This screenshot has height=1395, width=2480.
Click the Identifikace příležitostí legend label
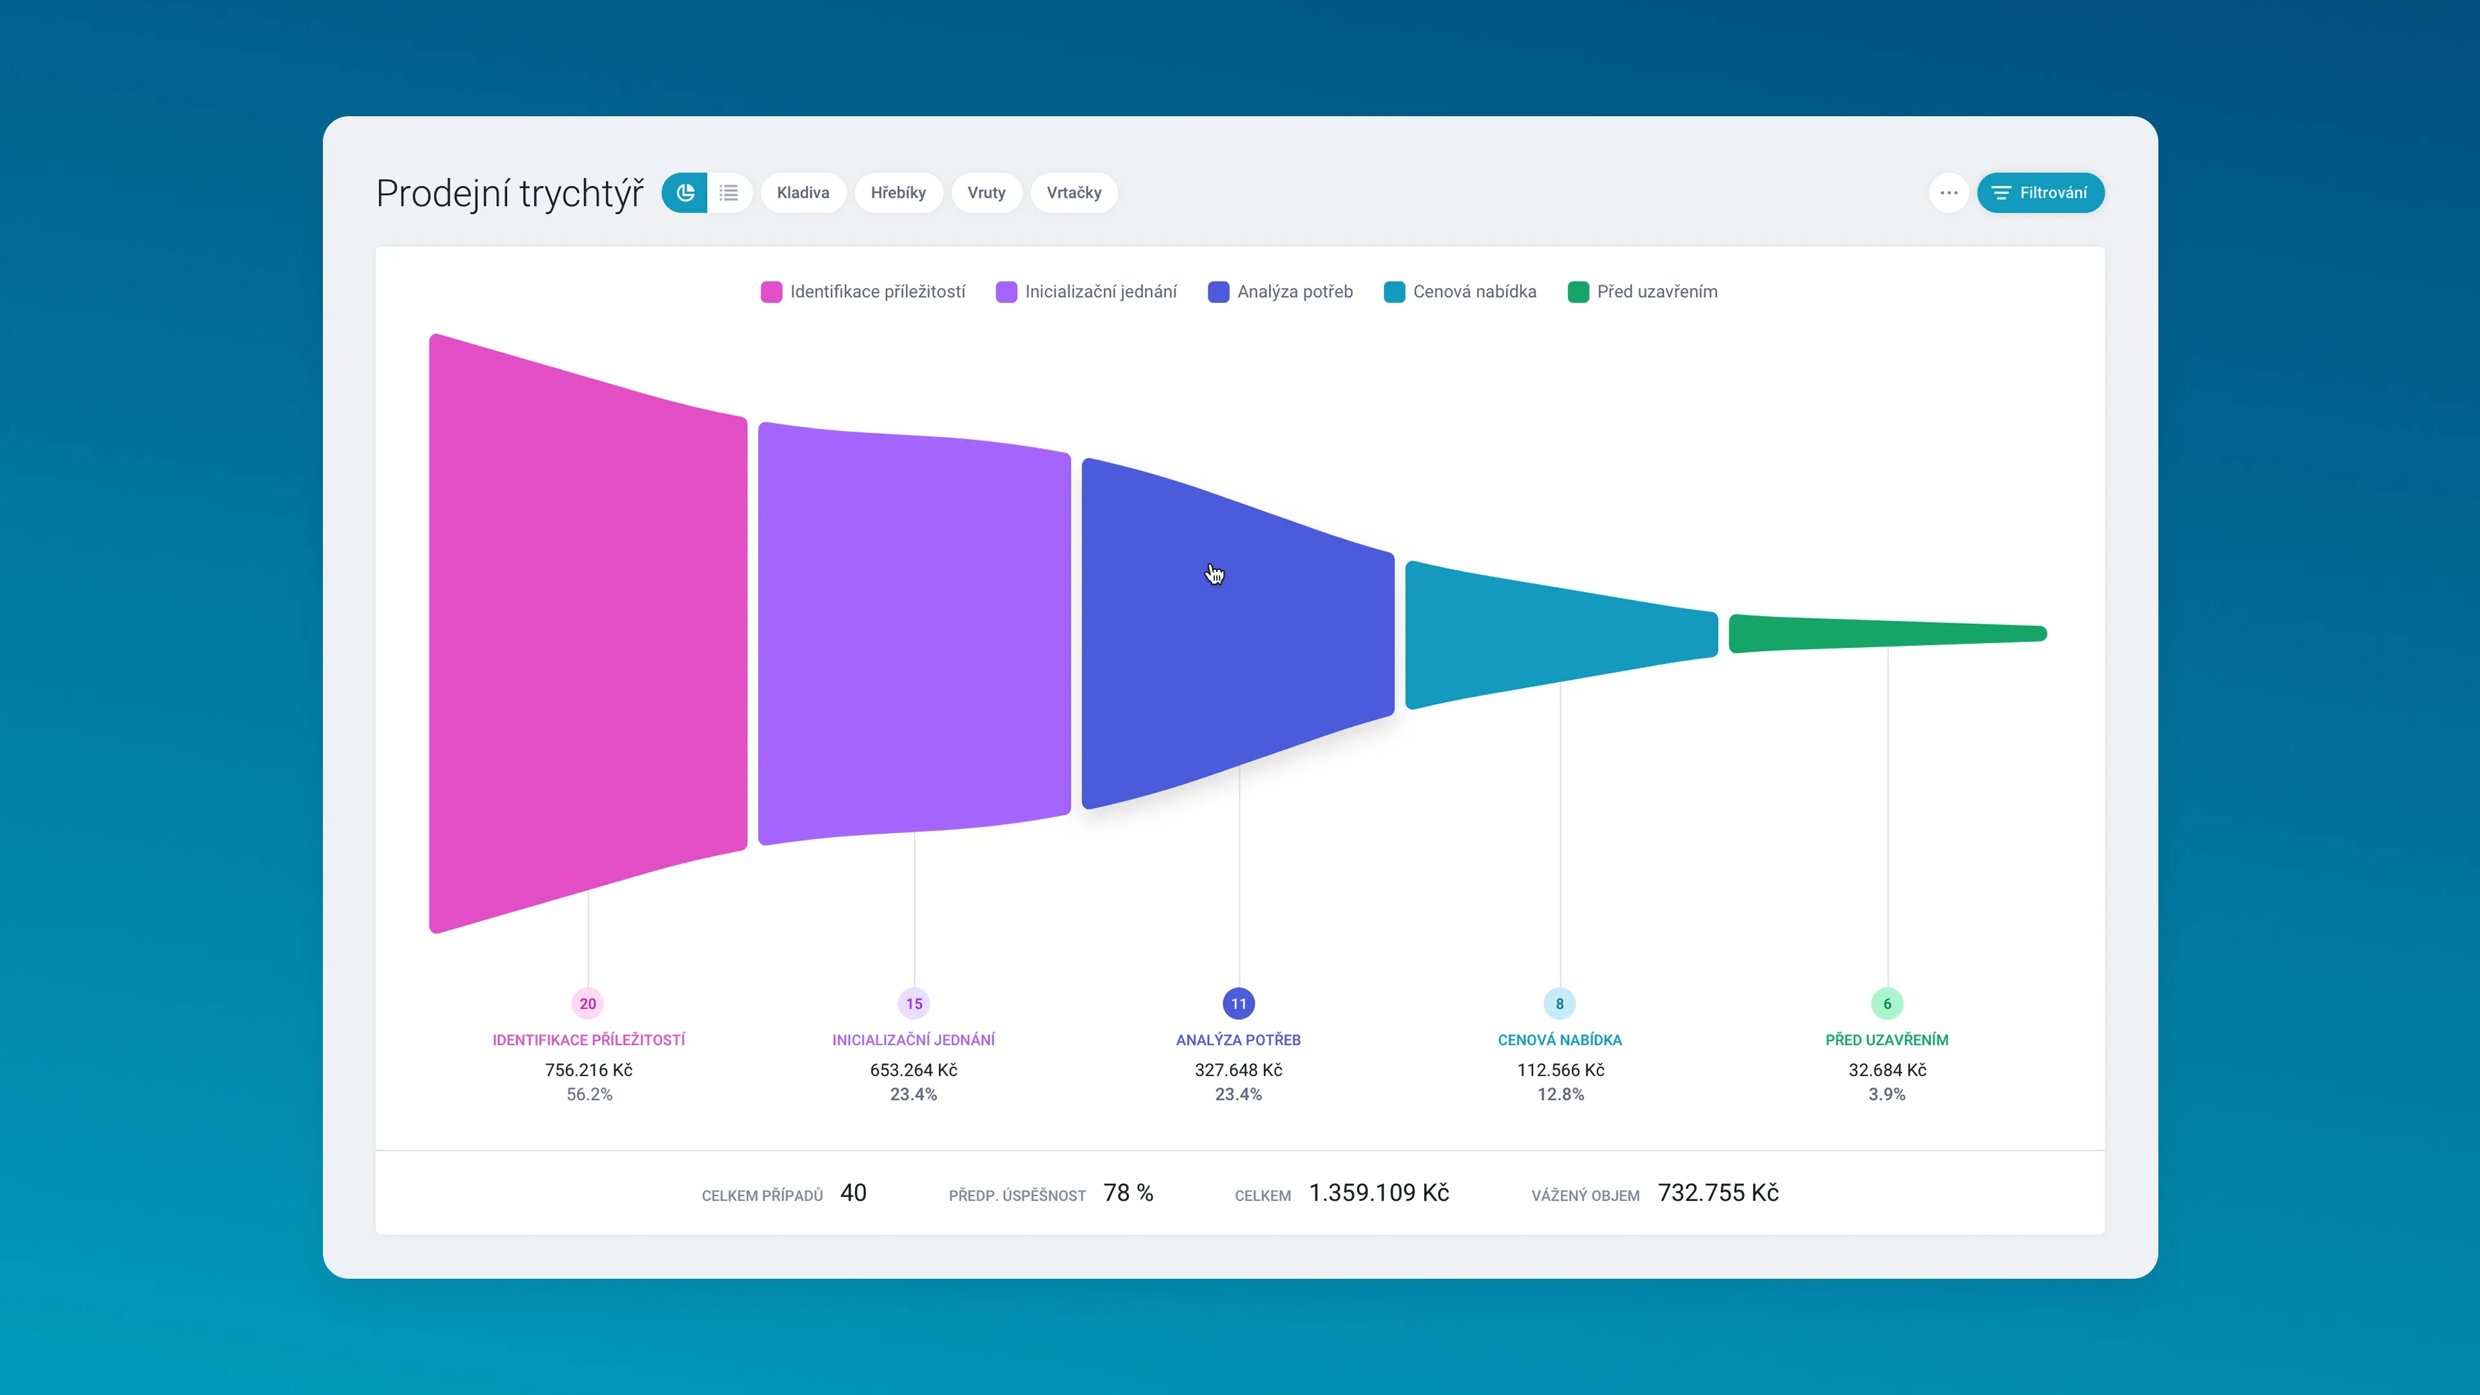[x=877, y=292]
